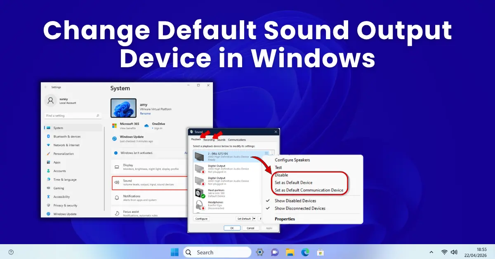
Task: Click the Sound speaker icon in System settings
Action: (x=117, y=181)
